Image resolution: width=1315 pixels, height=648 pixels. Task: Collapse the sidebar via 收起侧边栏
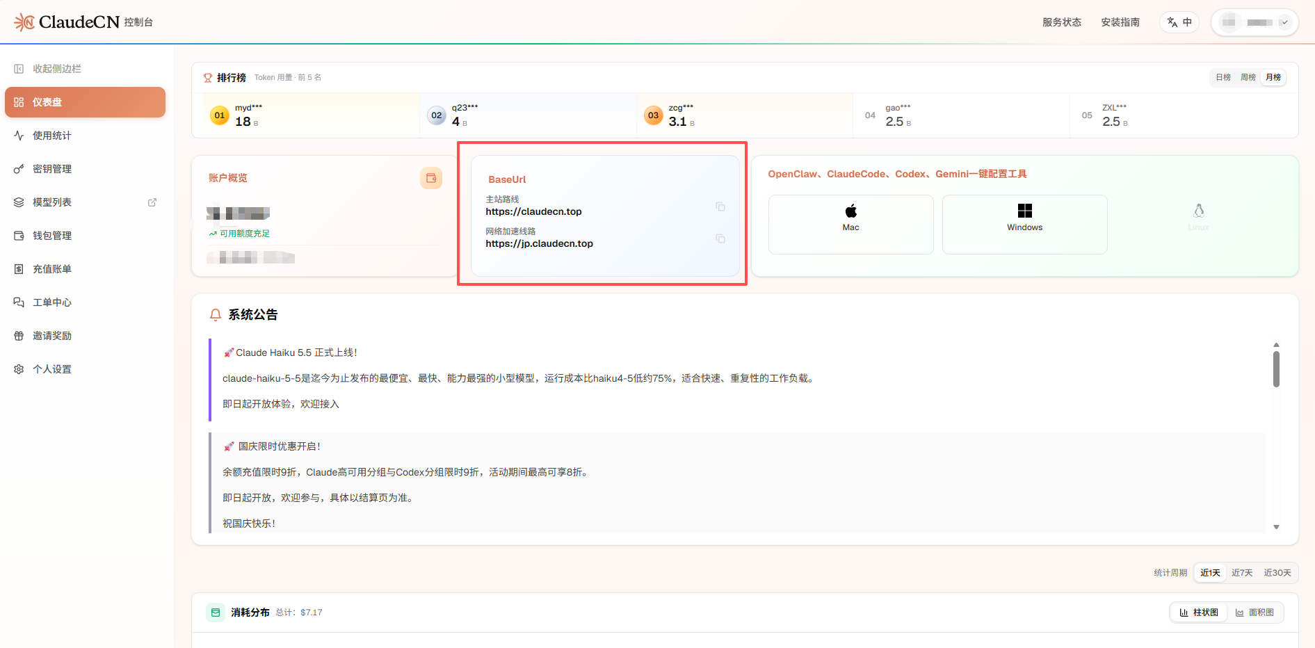[x=48, y=69]
